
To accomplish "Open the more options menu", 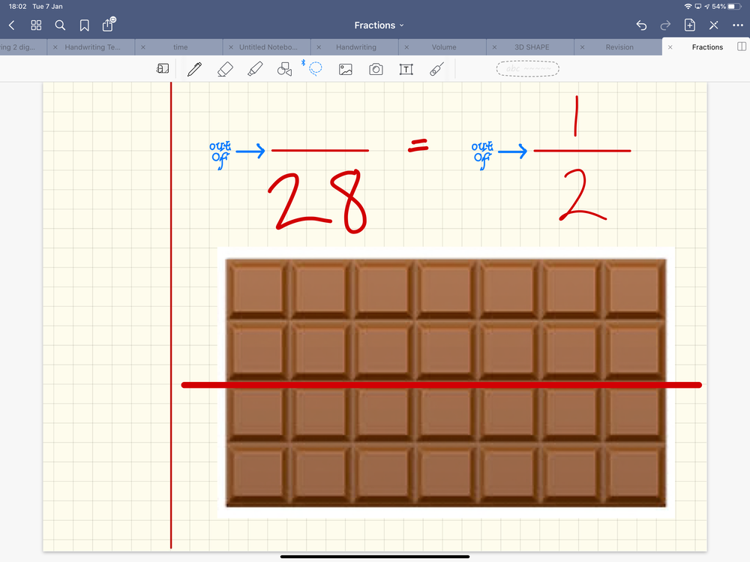I will [737, 26].
